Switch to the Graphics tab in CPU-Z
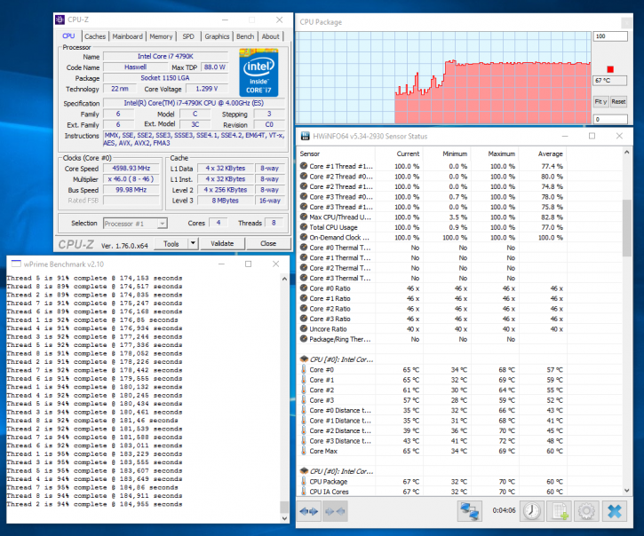Image resolution: width=644 pixels, height=536 pixels. 217,36
